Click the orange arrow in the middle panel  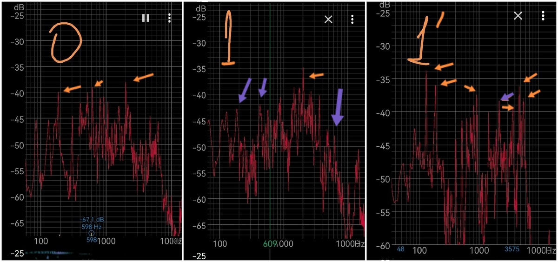pos(317,75)
